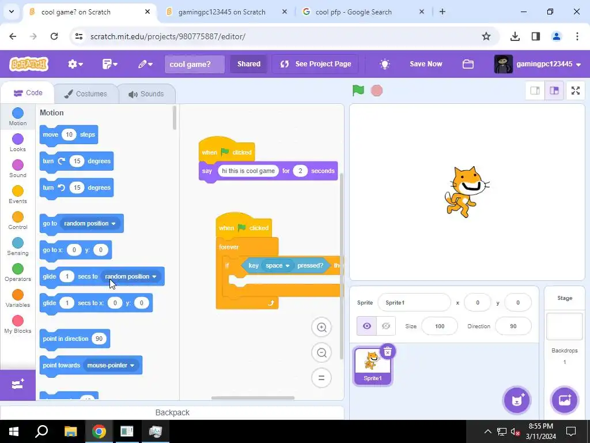Click the green flag to run project

pyautogui.click(x=358, y=91)
